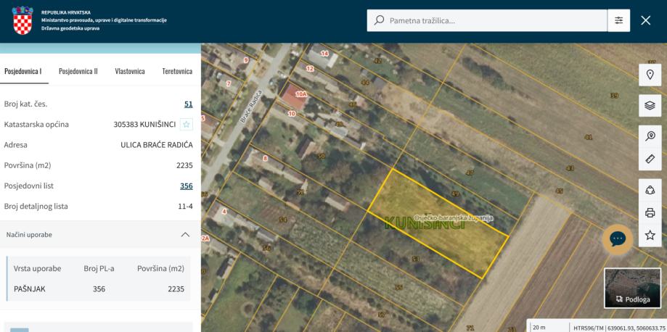Image resolution: width=667 pixels, height=332 pixels.
Task: Open the map layers panel
Action: pos(650,105)
